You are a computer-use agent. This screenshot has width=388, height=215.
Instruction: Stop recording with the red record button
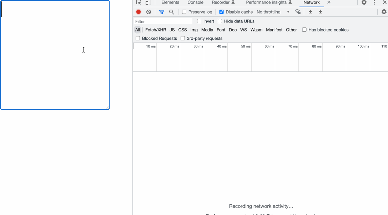coord(138,12)
